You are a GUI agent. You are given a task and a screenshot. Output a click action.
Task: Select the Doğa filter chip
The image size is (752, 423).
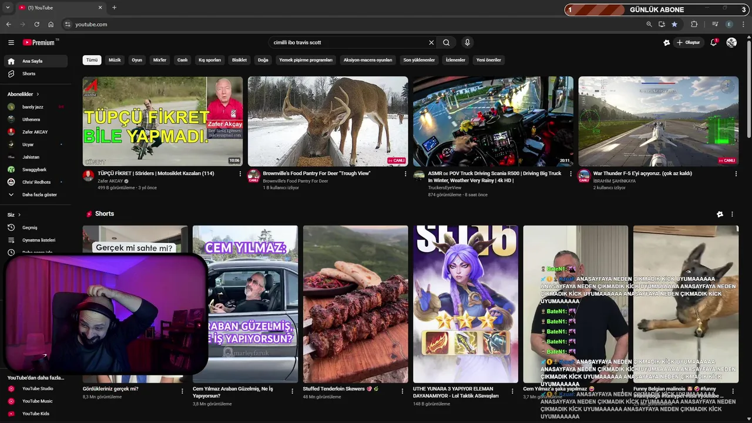pos(263,60)
